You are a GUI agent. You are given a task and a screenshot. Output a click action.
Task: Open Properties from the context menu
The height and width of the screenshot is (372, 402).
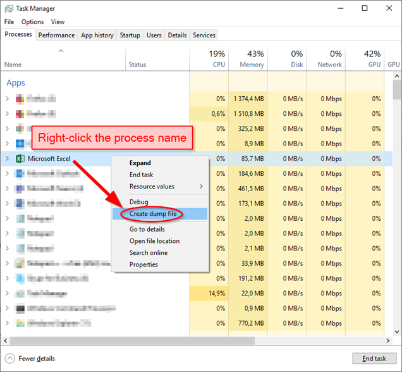(143, 264)
